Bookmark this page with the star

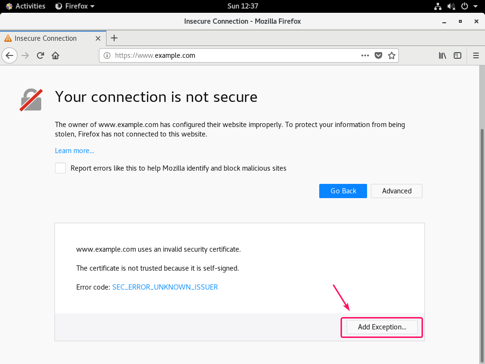coord(392,55)
